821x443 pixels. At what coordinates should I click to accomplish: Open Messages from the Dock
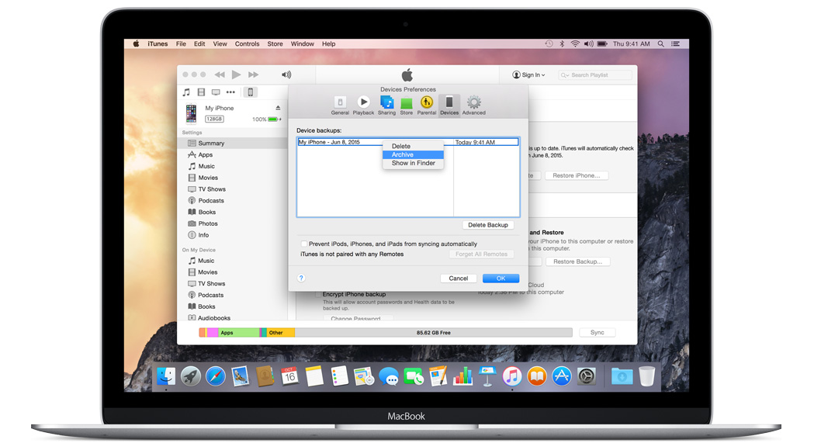(389, 376)
